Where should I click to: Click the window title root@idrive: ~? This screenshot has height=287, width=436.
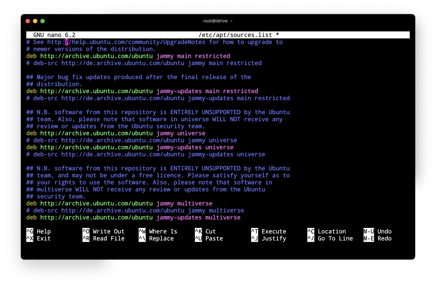(x=218, y=21)
